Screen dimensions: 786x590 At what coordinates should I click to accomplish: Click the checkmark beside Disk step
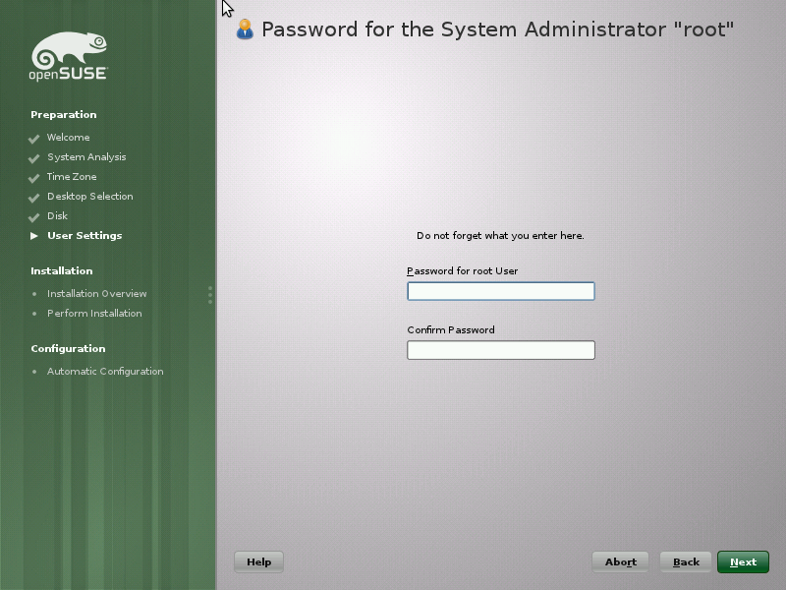[34, 217]
